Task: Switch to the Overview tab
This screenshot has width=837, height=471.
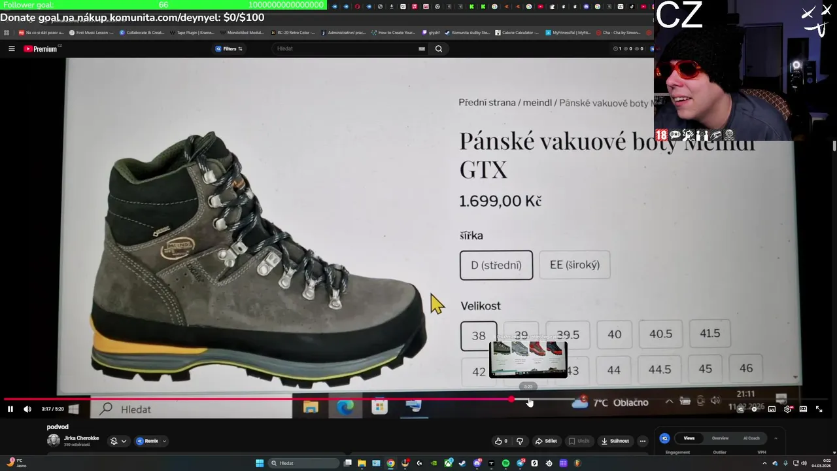Action: tap(720, 438)
